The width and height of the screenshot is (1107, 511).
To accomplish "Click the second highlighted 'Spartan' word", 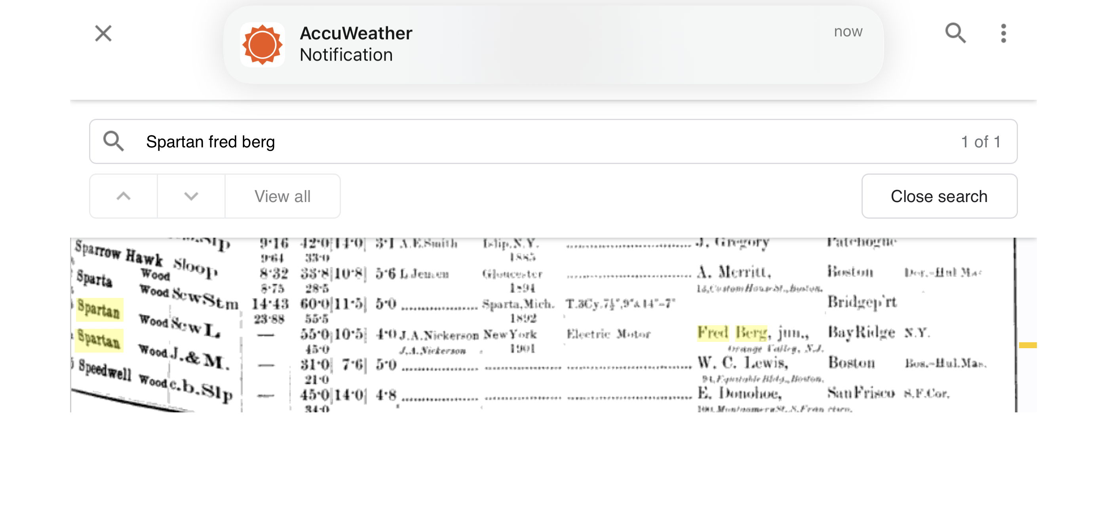I will pos(99,340).
